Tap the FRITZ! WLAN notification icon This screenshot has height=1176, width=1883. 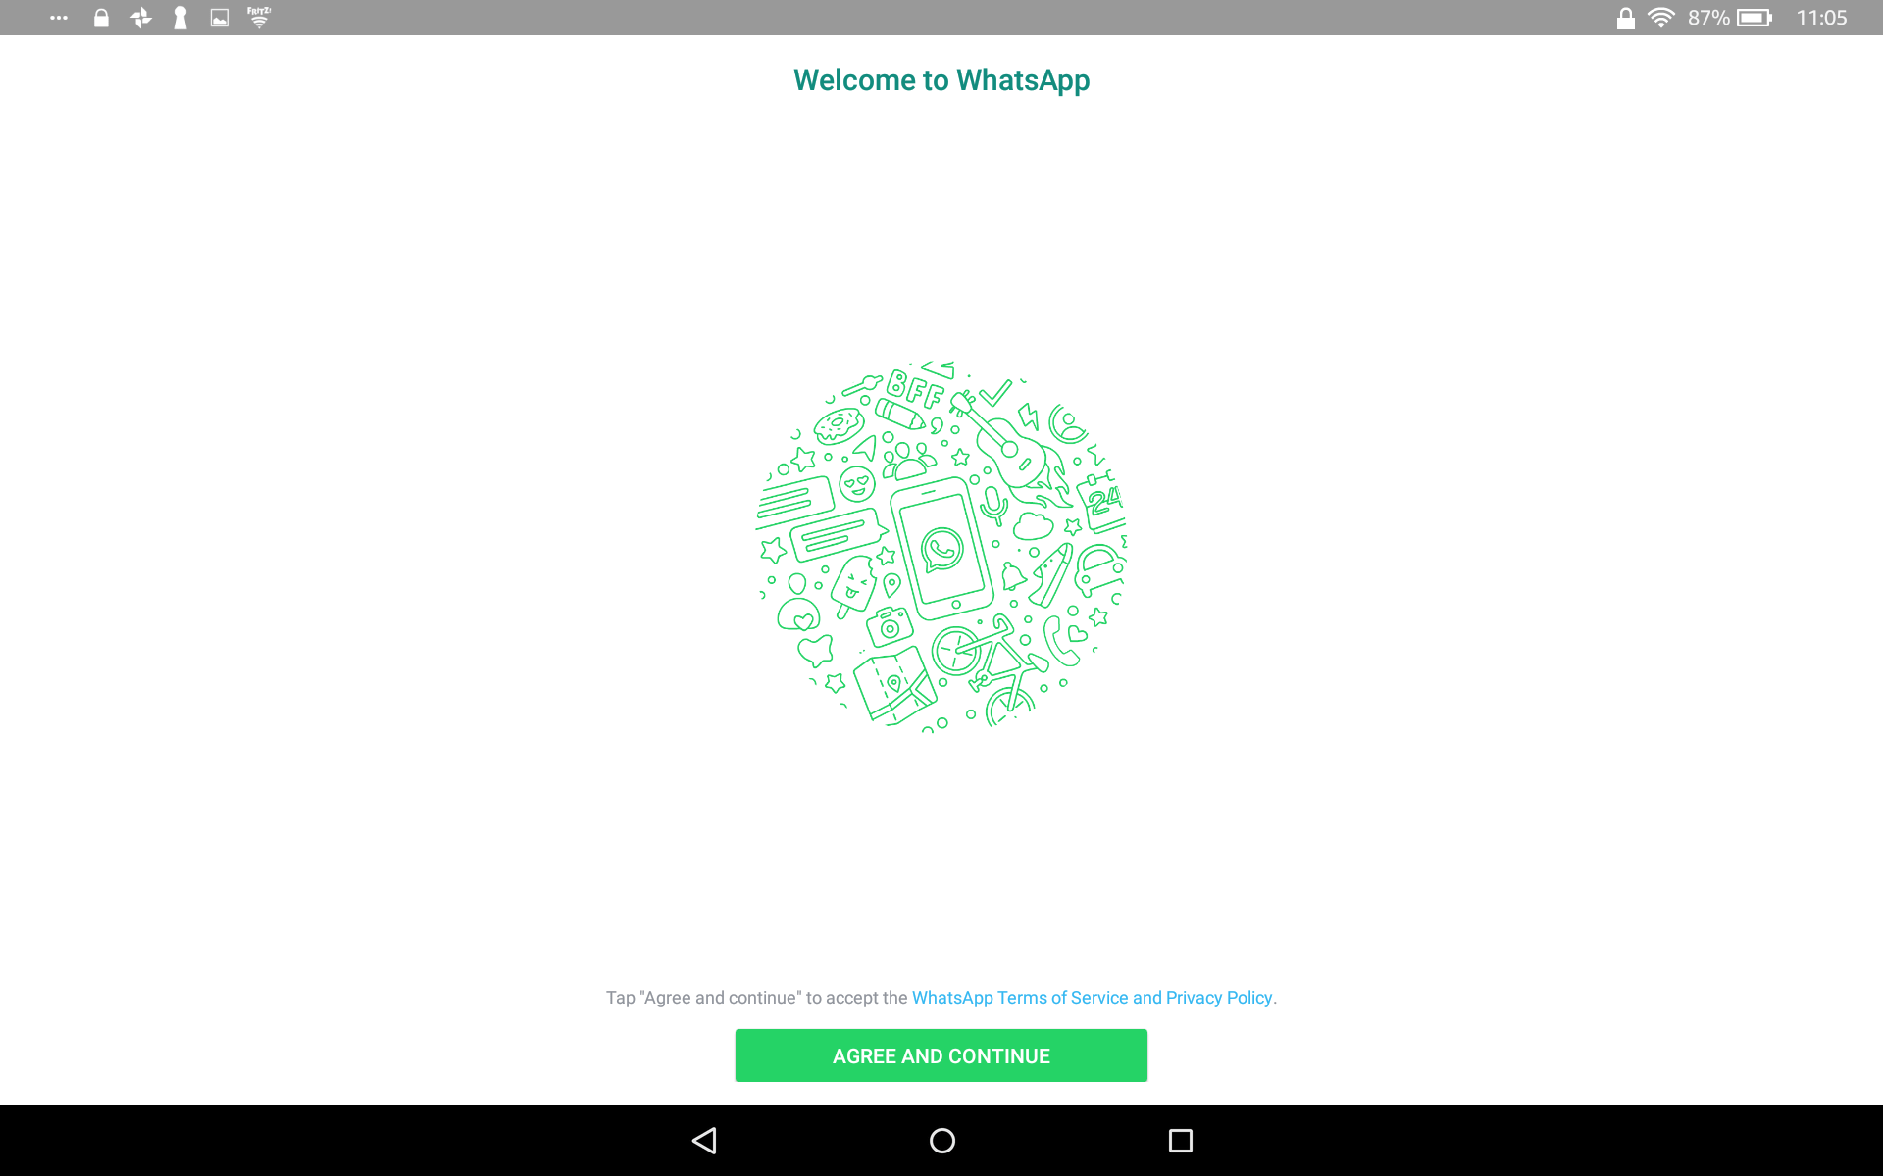click(x=259, y=18)
